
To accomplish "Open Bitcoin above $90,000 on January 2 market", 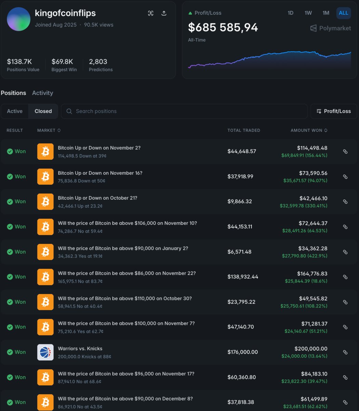I will 123,248.
